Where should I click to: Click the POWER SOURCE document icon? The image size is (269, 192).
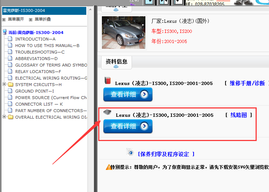(x=10, y=97)
